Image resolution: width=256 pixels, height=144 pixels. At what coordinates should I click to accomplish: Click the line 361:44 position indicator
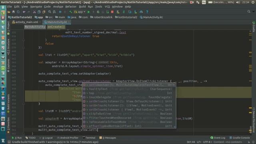coord(191,142)
